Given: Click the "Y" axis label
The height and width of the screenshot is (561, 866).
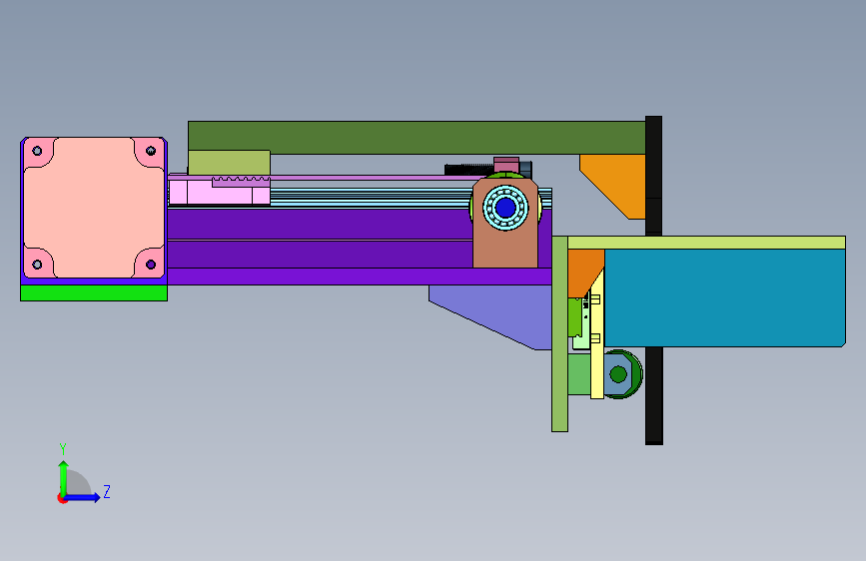Looking at the screenshot, I should tap(63, 448).
